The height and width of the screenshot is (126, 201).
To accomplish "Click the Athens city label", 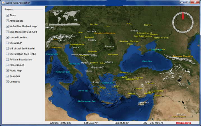I will pos(103,88).
